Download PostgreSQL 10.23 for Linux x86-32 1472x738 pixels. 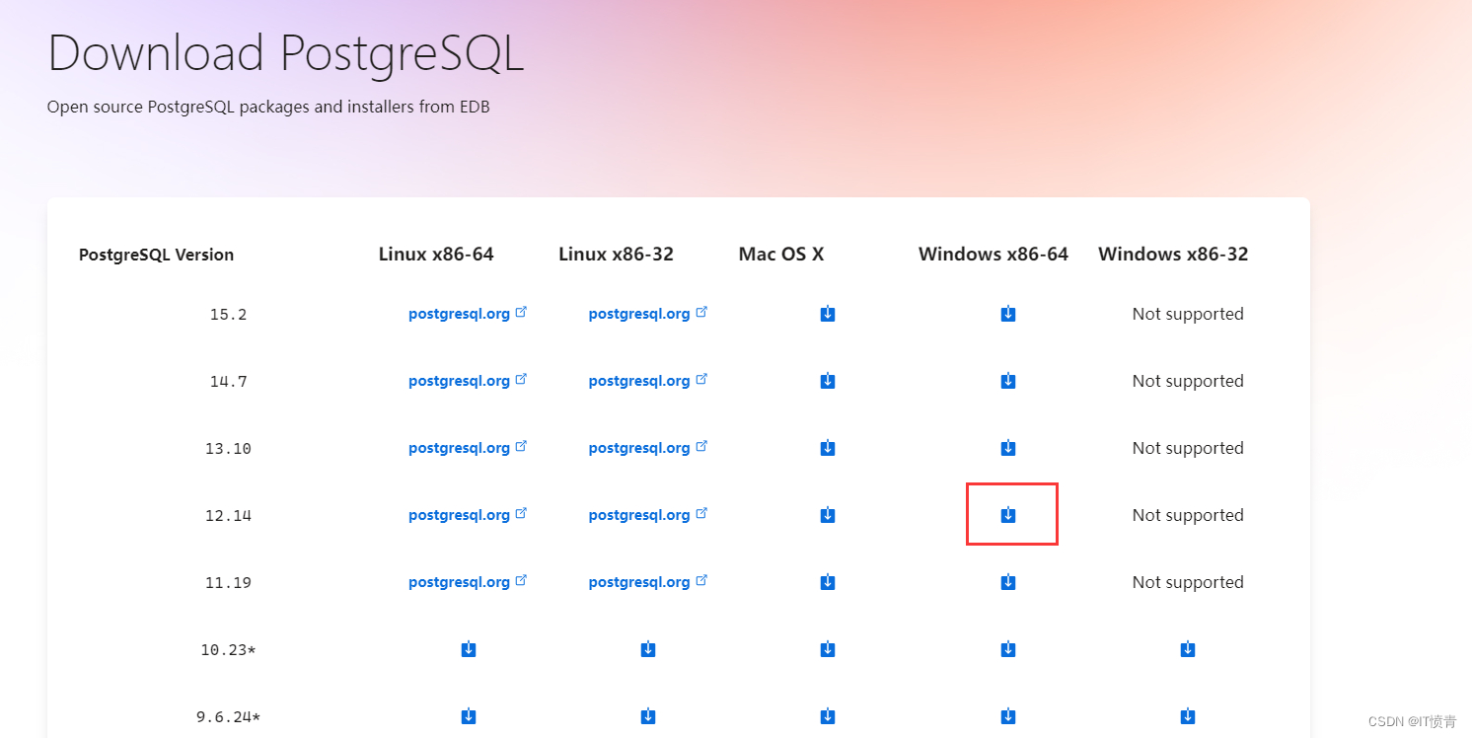pyautogui.click(x=648, y=649)
